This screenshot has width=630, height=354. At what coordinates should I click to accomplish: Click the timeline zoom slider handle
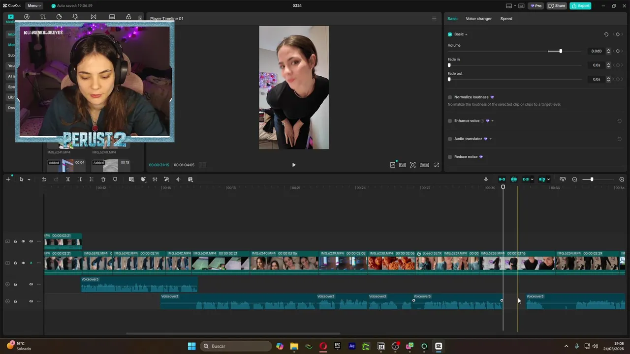(592, 179)
